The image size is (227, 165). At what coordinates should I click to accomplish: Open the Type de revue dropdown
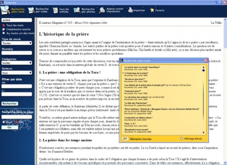click(x=17, y=43)
